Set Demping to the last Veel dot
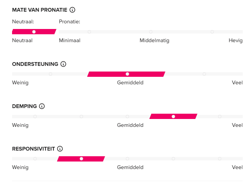Viewport: 248px width, 189px height. (x=219, y=116)
